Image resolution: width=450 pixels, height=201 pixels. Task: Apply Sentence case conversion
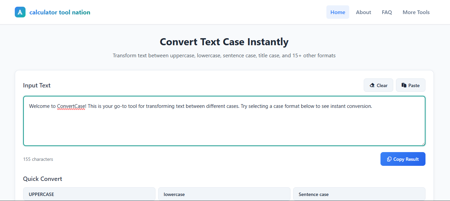(x=359, y=194)
